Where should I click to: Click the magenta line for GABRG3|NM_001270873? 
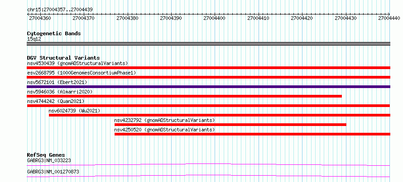click(208, 176)
